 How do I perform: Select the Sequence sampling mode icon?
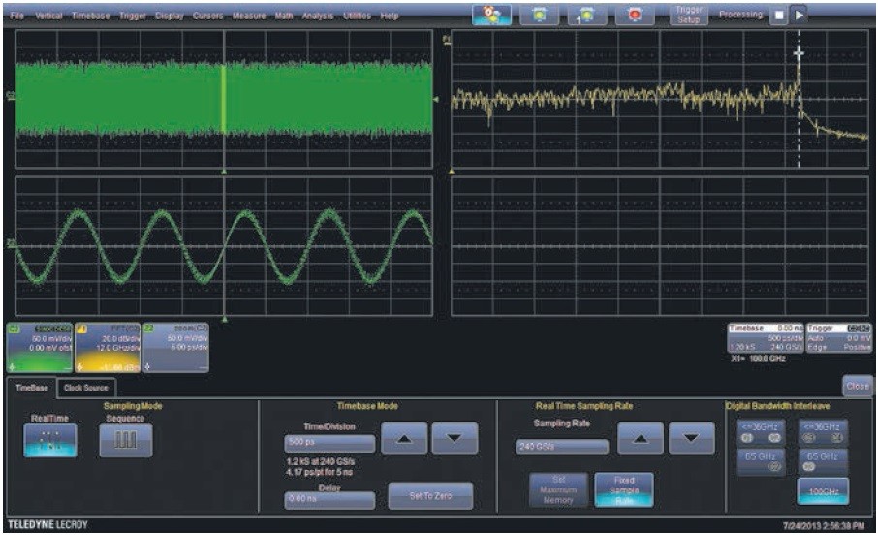(125, 439)
